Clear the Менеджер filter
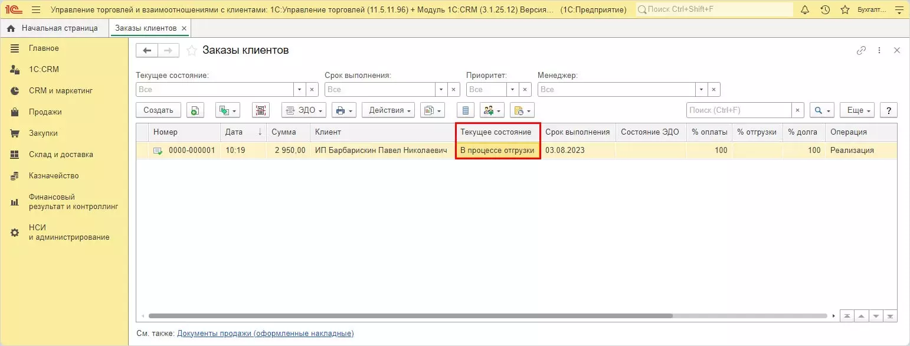Screen dimensions: 910x346 [714, 90]
